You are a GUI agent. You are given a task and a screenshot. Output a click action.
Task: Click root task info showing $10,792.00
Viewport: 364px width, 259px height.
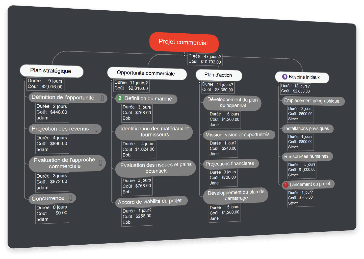[205, 59]
